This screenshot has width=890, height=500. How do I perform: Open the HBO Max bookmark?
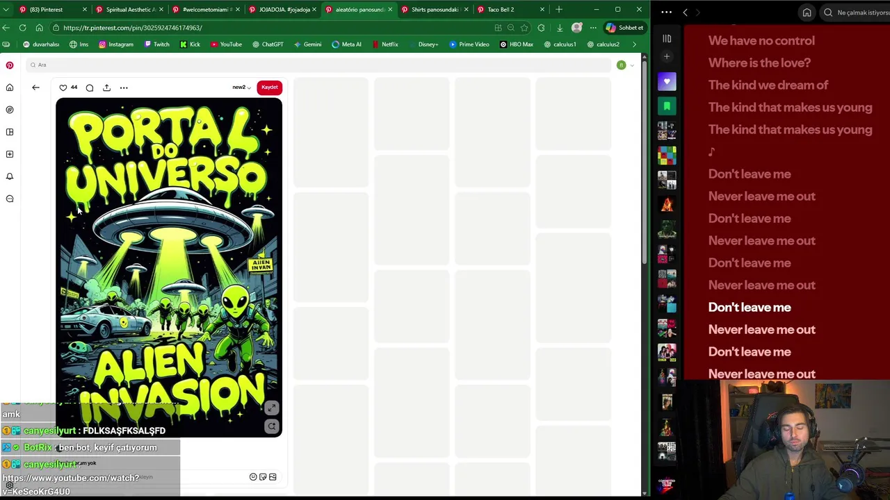(517, 44)
